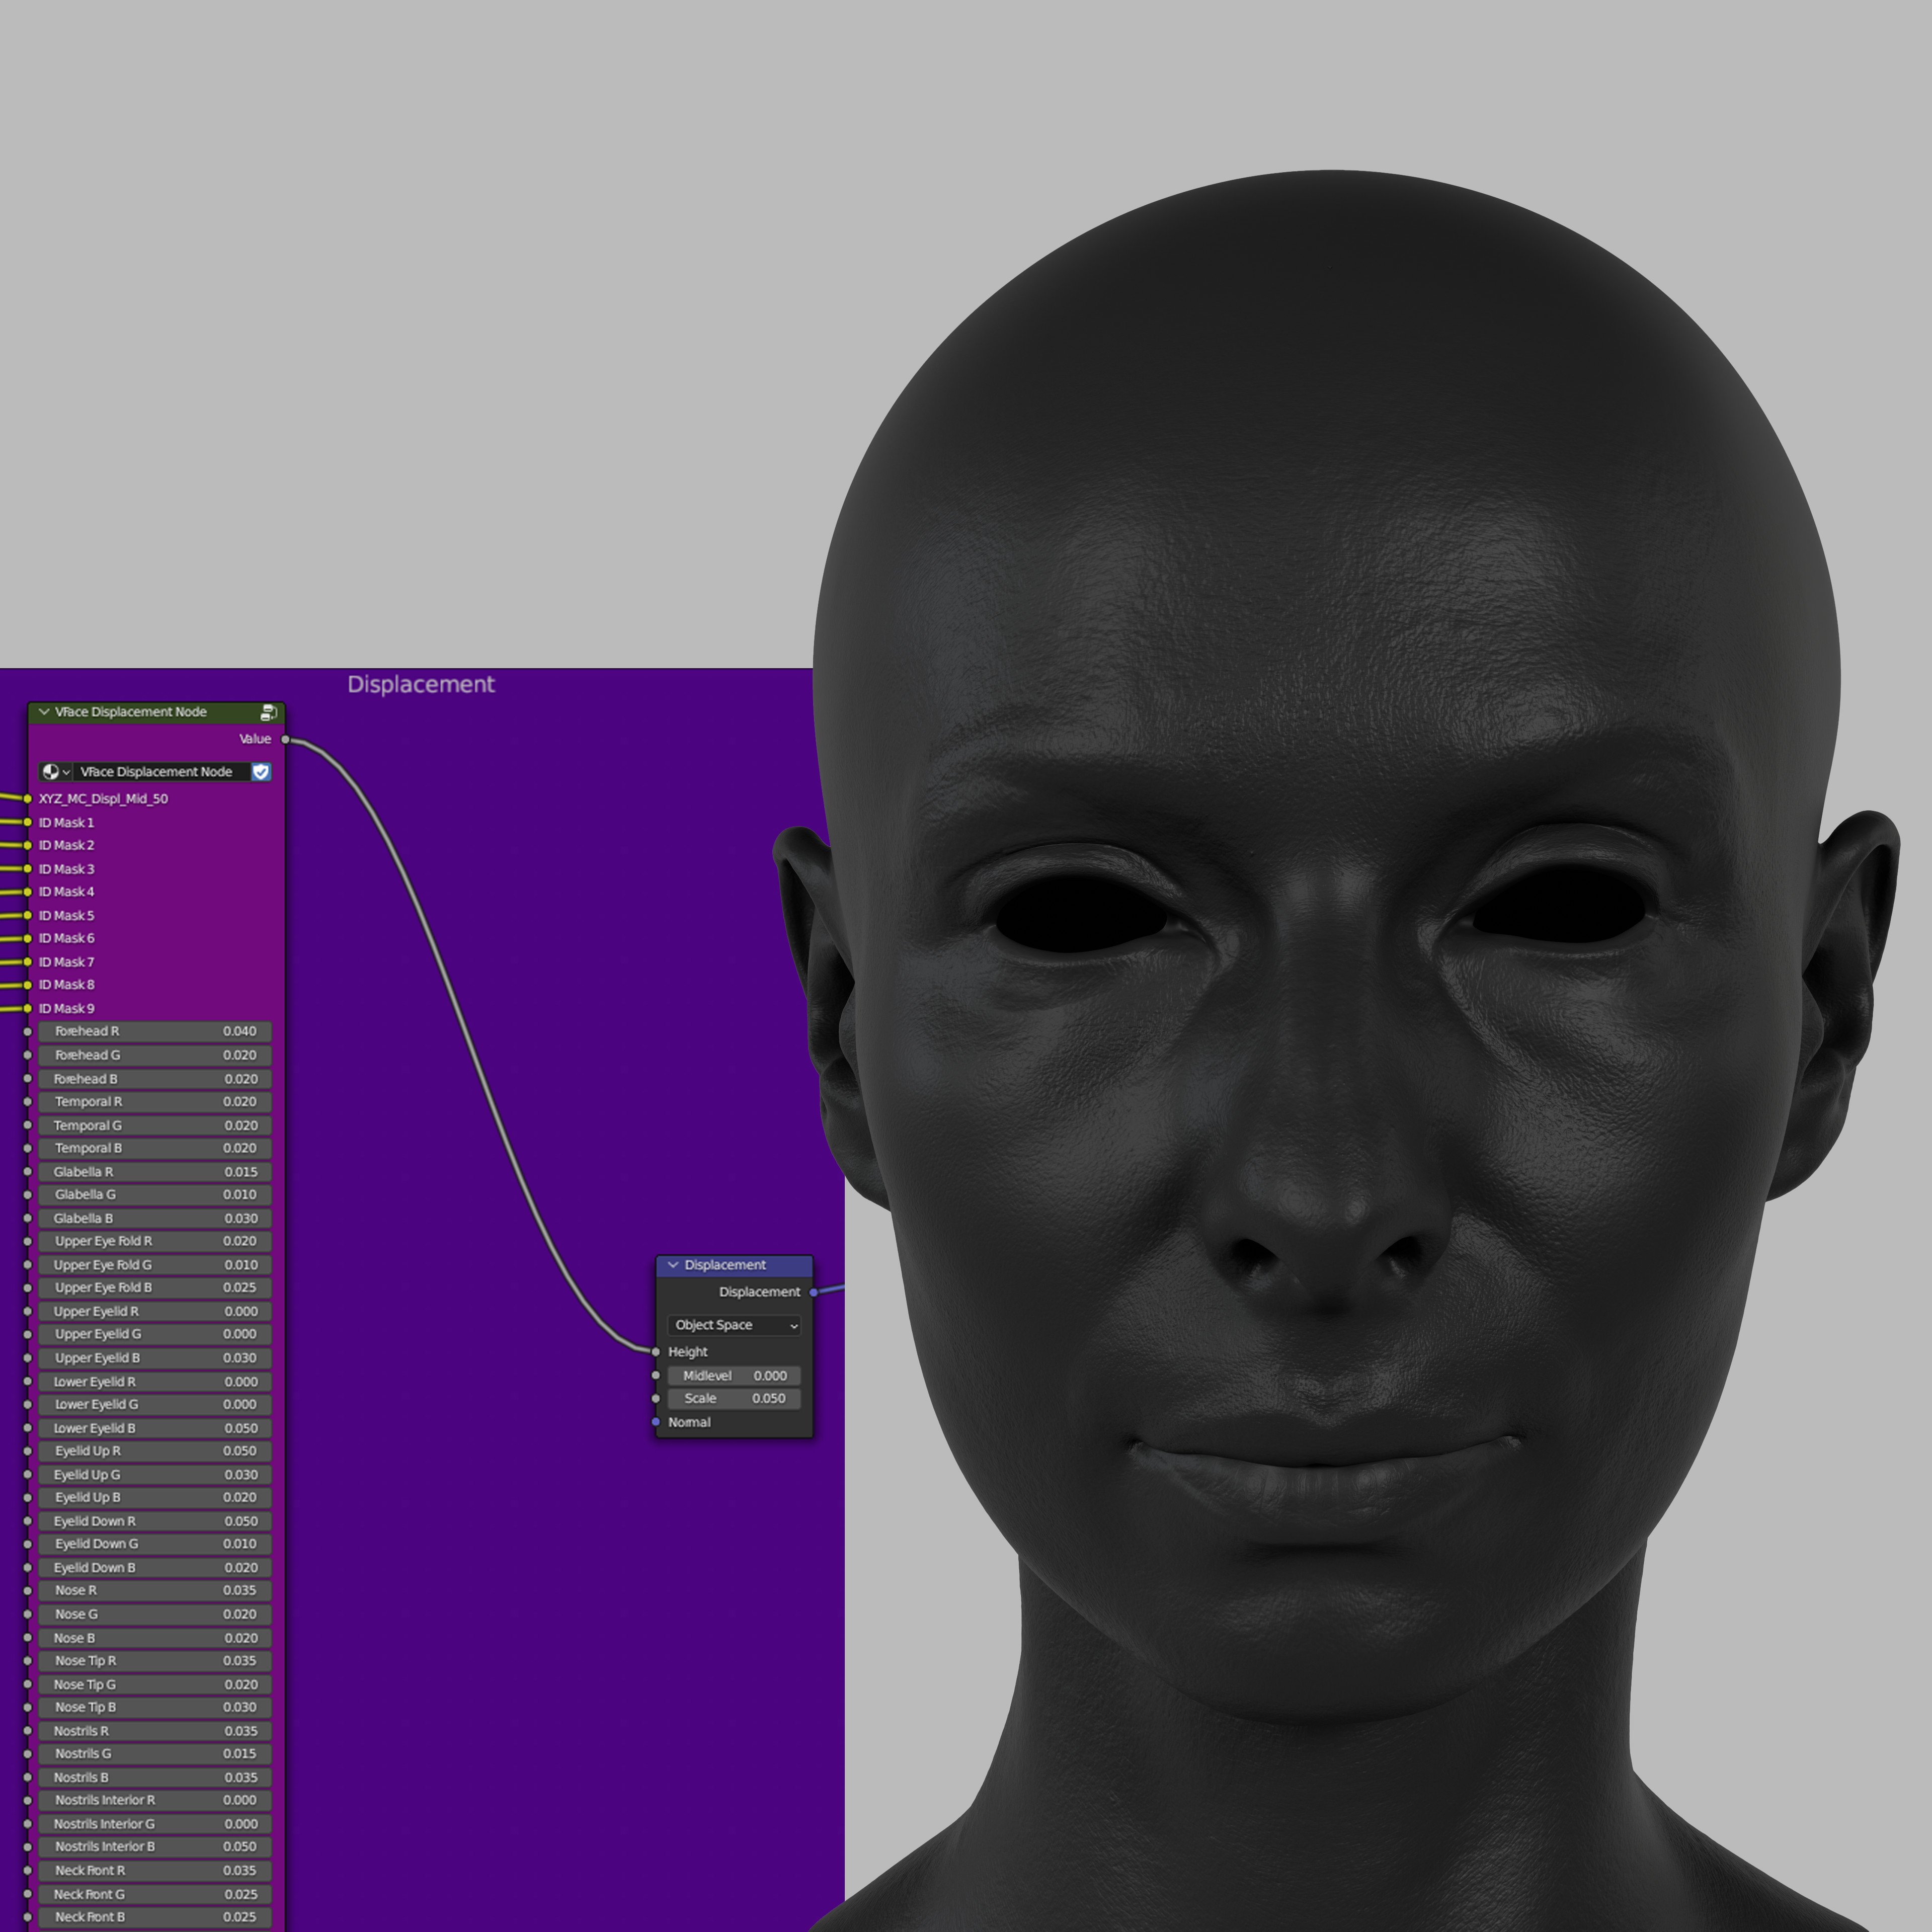Click the Value output socket on VFace Displacement Node
Image resolution: width=1932 pixels, height=1932 pixels.
tap(287, 739)
